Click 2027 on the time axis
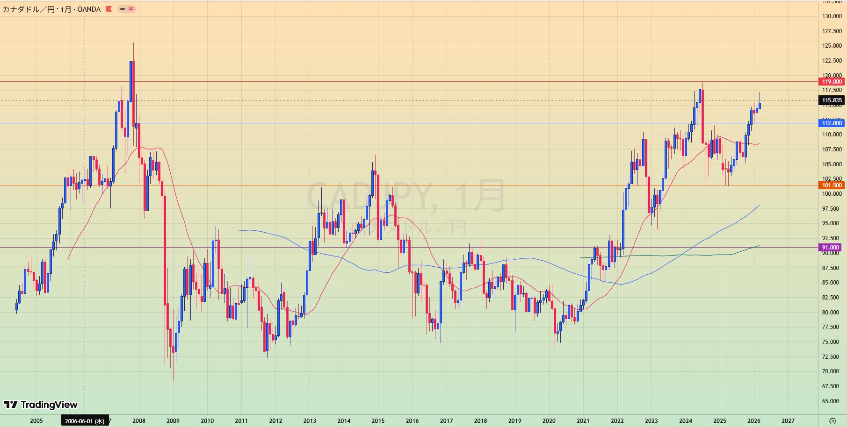 [x=788, y=421]
